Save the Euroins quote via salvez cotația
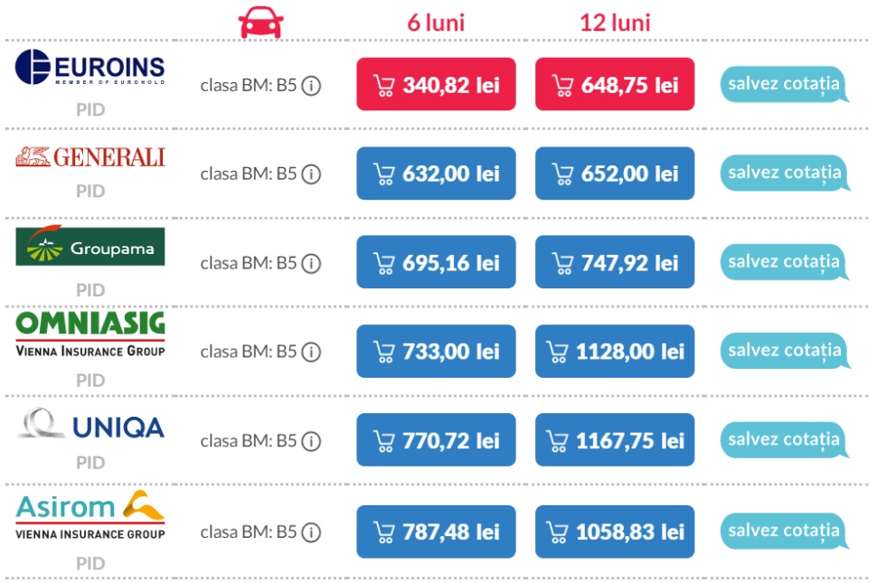 [784, 85]
